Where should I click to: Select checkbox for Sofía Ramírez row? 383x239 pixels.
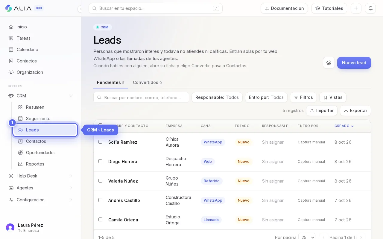tap(100, 142)
